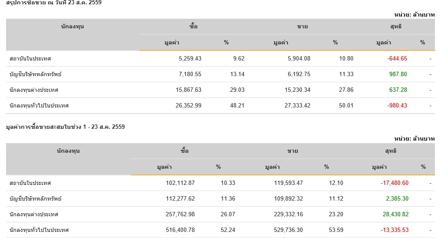Click the หน่วย: ล้านบาท label above the cumulative table
The height and width of the screenshot is (238, 445).
[x=414, y=139]
